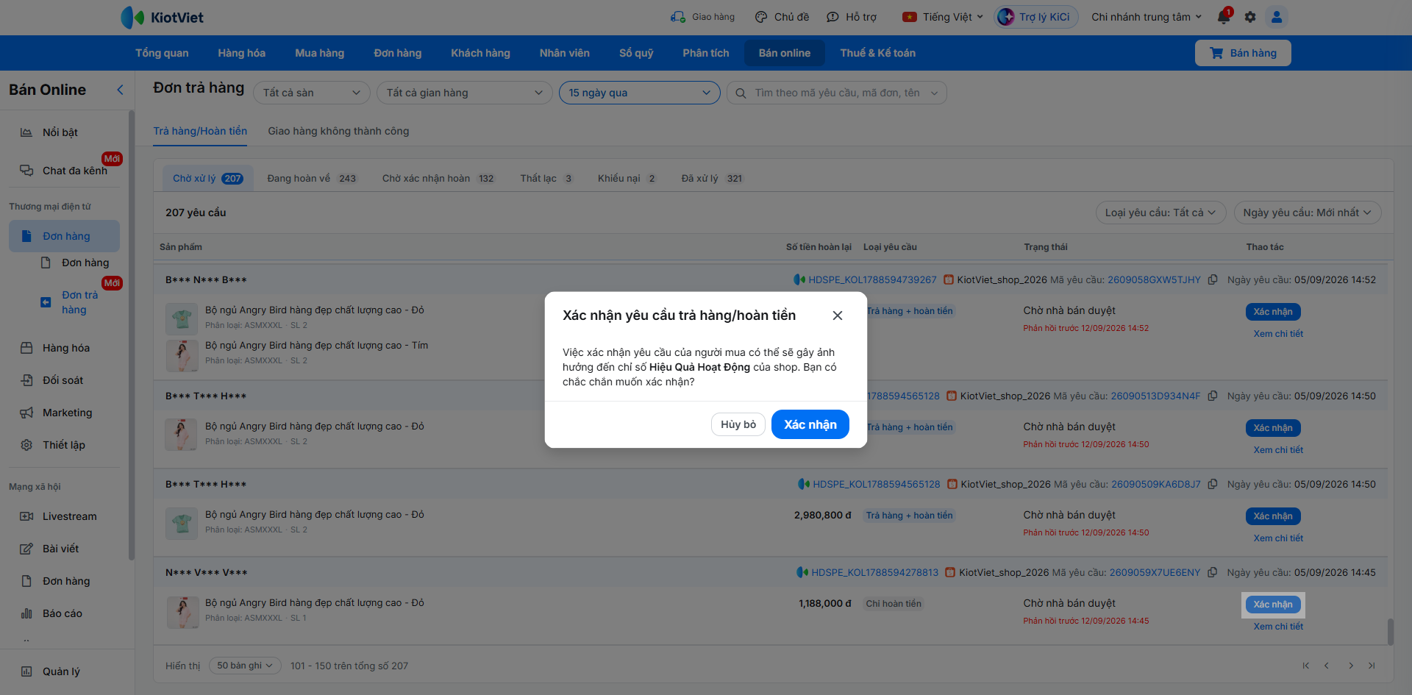The width and height of the screenshot is (1412, 695).
Task: Open Bán hàng cart button
Action: point(1243,53)
